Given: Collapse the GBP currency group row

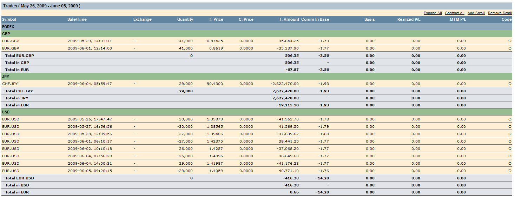Looking at the screenshot, I should coord(6,34).
